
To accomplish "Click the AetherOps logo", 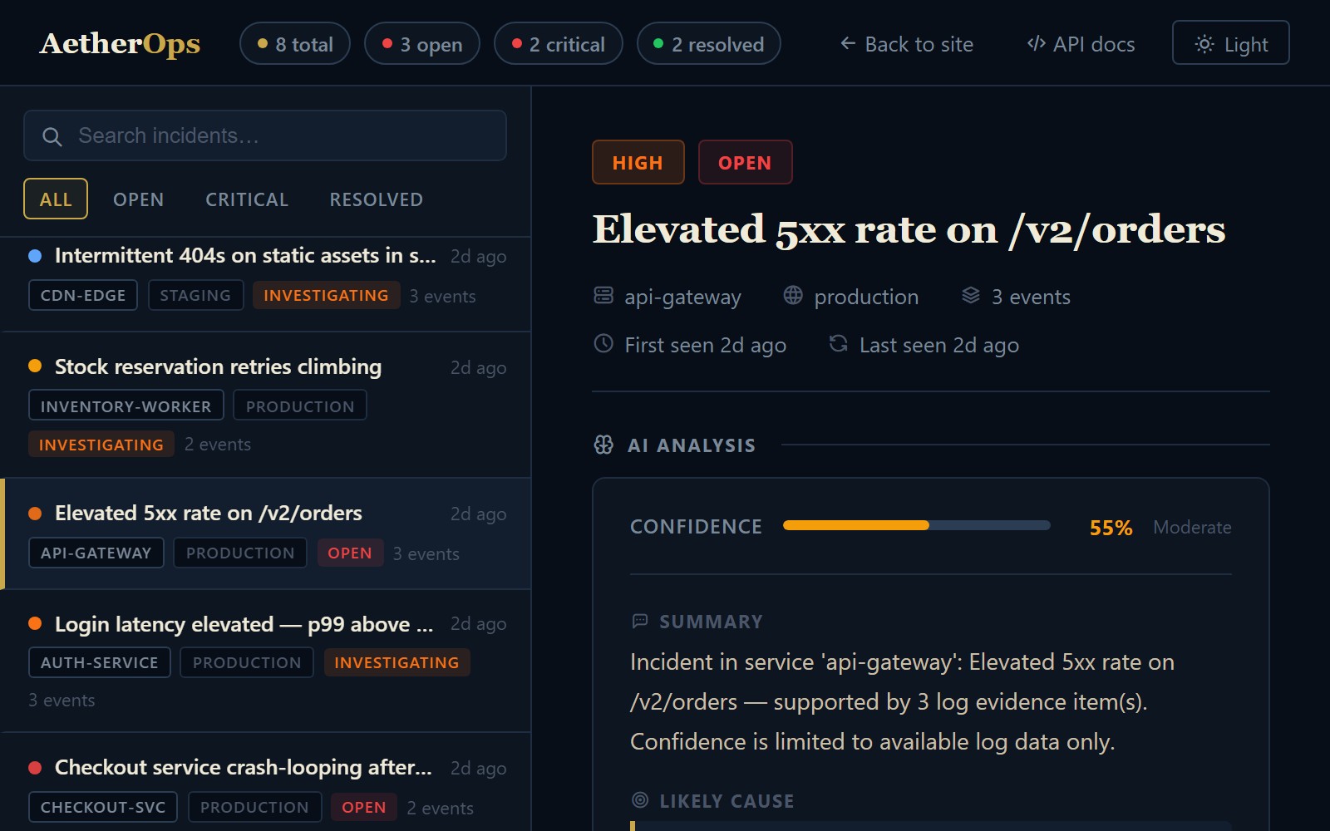I will point(121,43).
